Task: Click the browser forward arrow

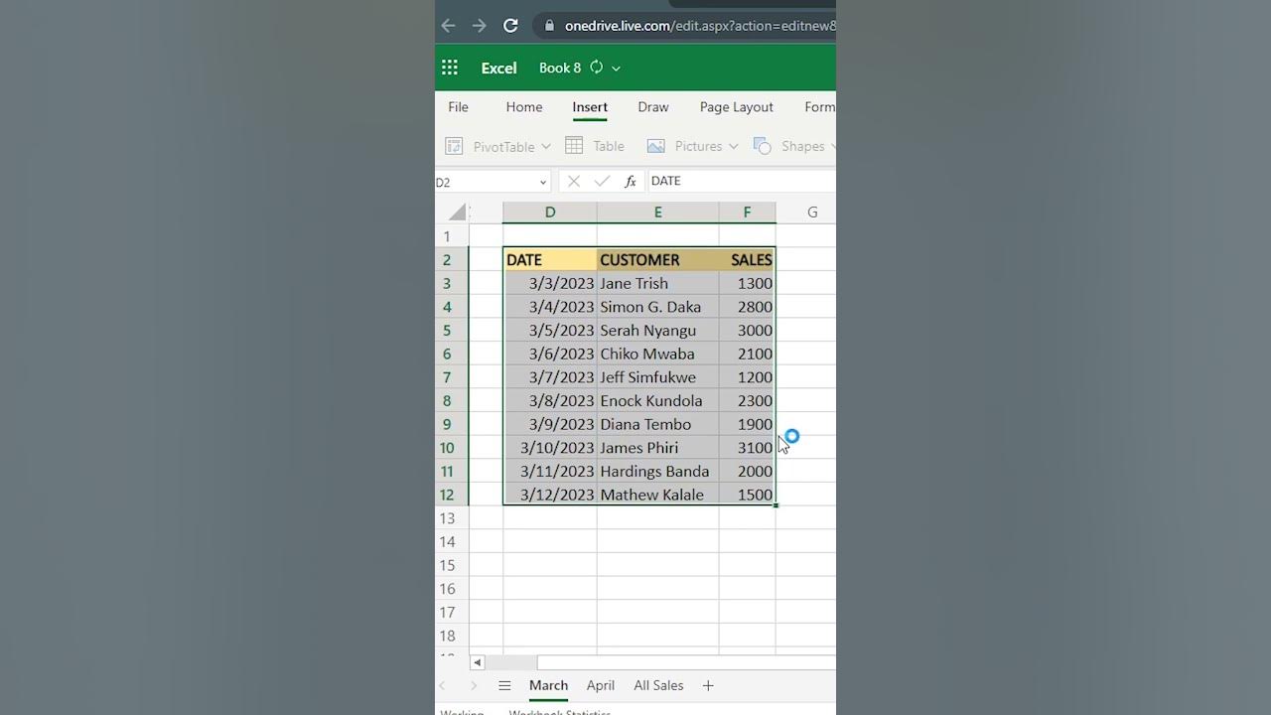Action: (x=480, y=26)
